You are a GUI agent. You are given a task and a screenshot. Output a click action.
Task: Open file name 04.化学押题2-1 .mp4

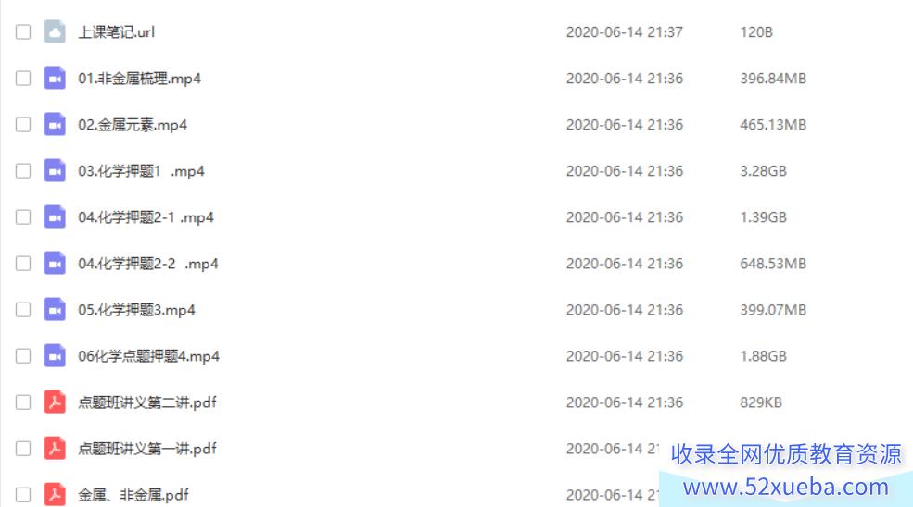[x=146, y=217]
